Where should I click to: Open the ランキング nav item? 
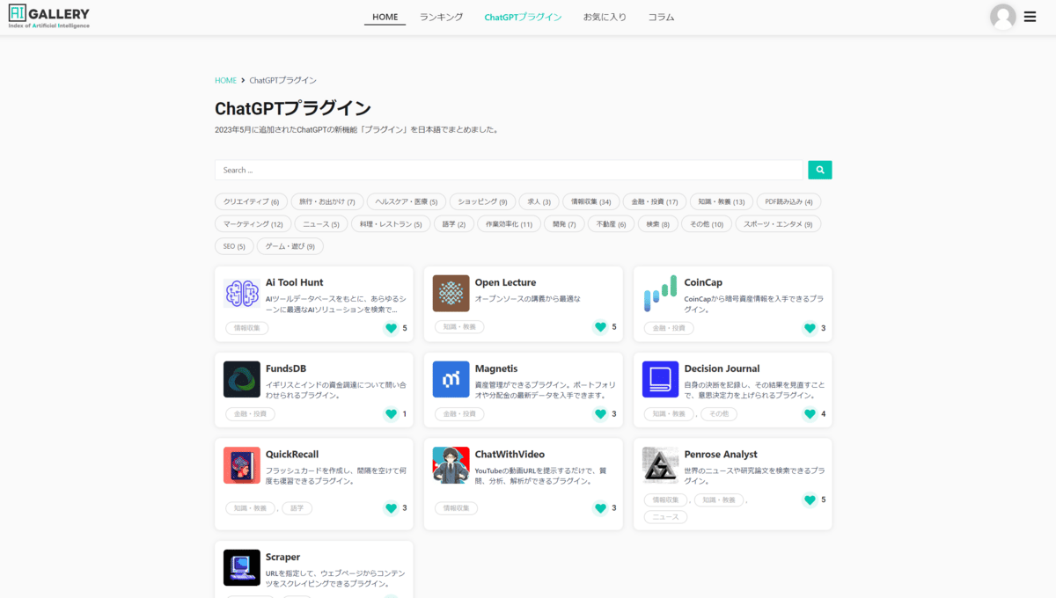pyautogui.click(x=441, y=17)
